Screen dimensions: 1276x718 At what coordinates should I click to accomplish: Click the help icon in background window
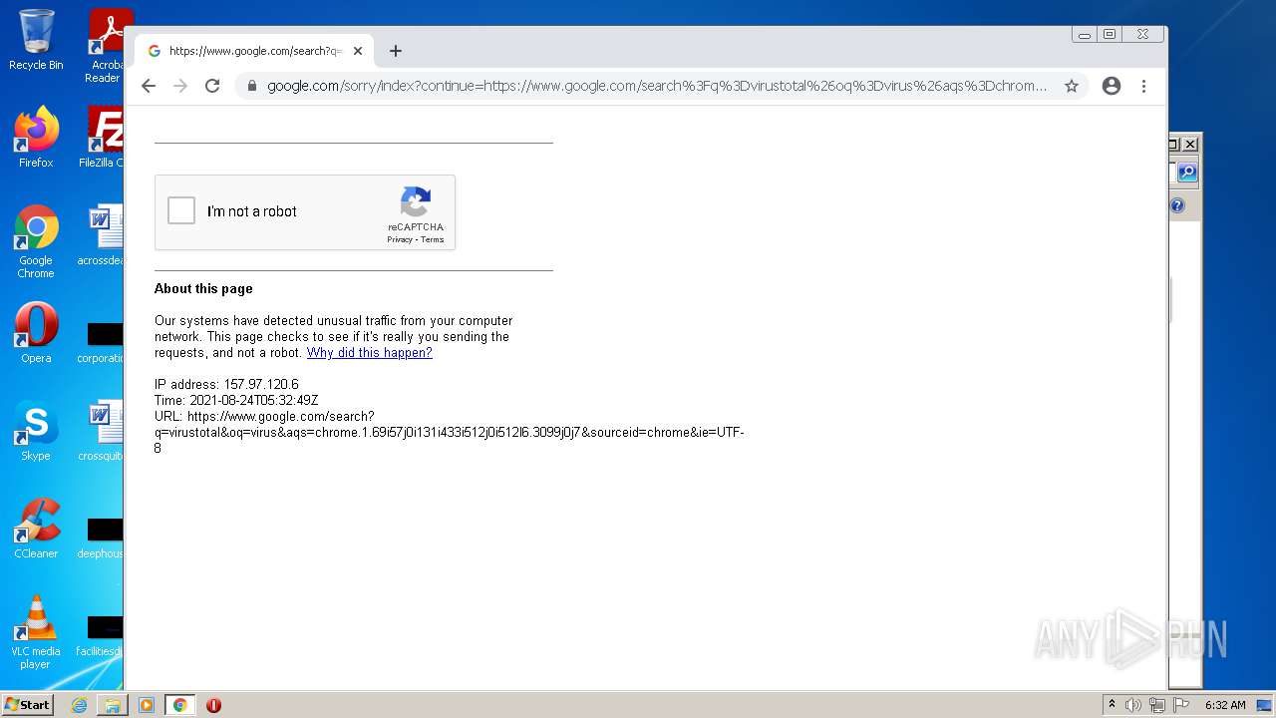tap(1177, 205)
